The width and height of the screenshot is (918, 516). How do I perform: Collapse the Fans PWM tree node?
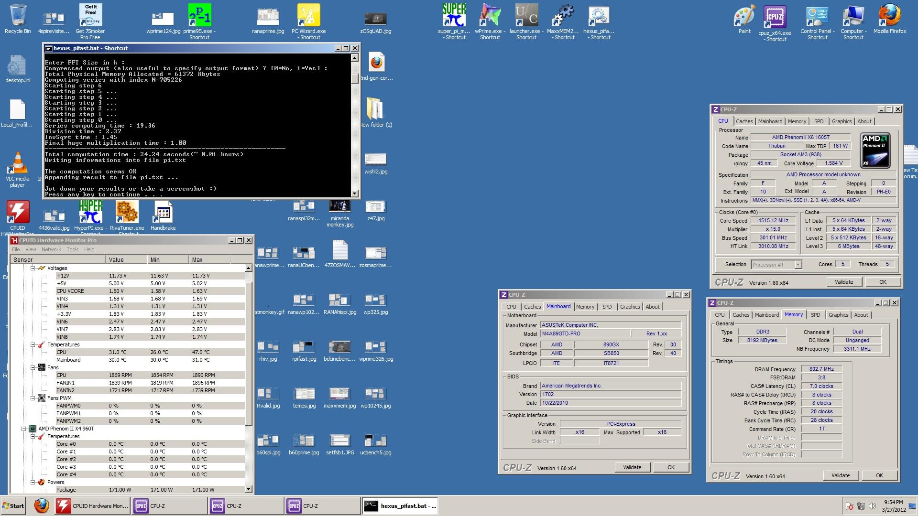[x=33, y=398]
